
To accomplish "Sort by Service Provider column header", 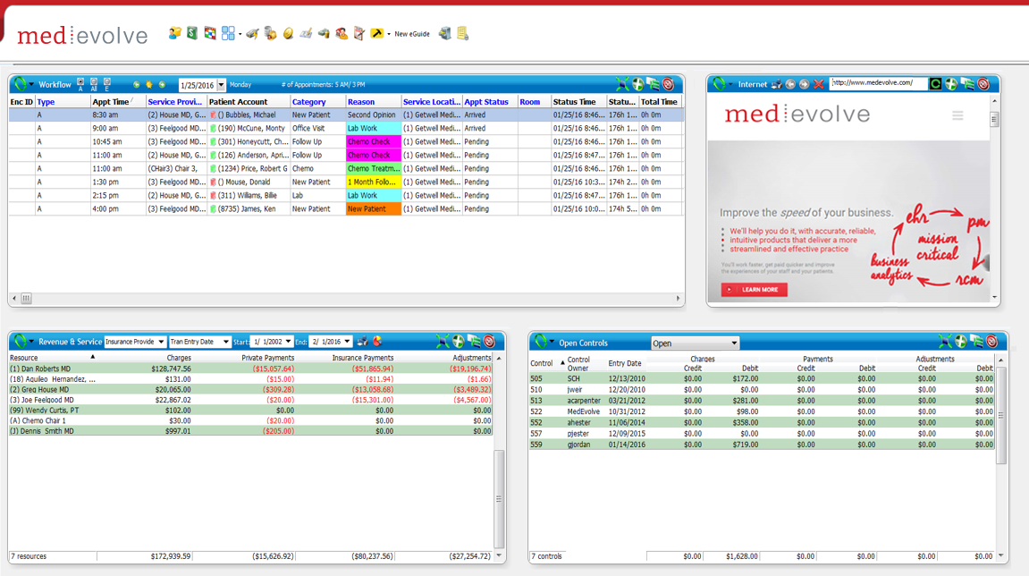I will (176, 102).
